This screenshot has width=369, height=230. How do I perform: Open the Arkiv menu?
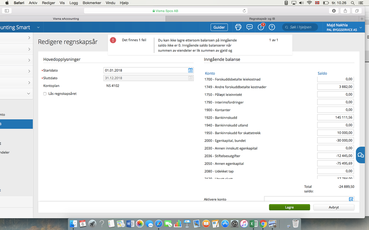33,3
